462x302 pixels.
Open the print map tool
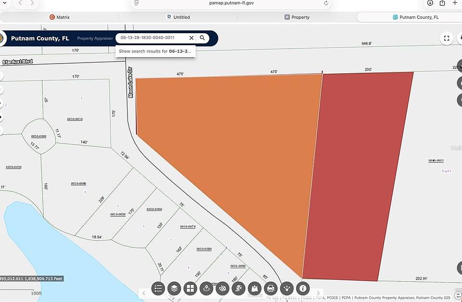pos(270,289)
